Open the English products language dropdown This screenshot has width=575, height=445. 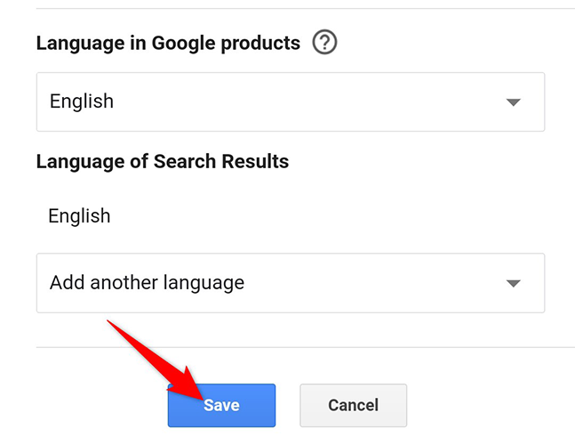(x=290, y=101)
